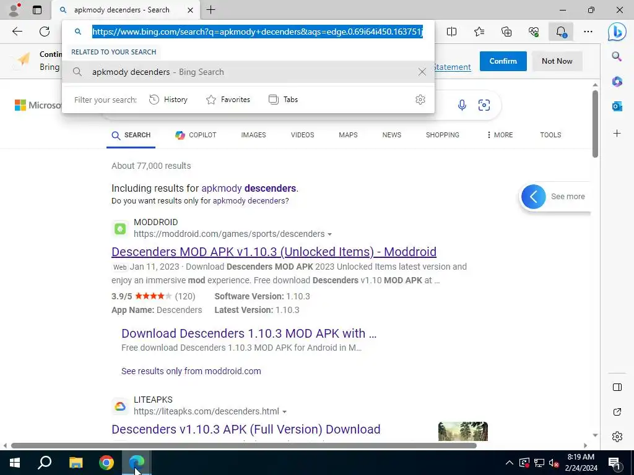The width and height of the screenshot is (634, 475).
Task: Open a new tab with plus button
Action: tap(211, 10)
